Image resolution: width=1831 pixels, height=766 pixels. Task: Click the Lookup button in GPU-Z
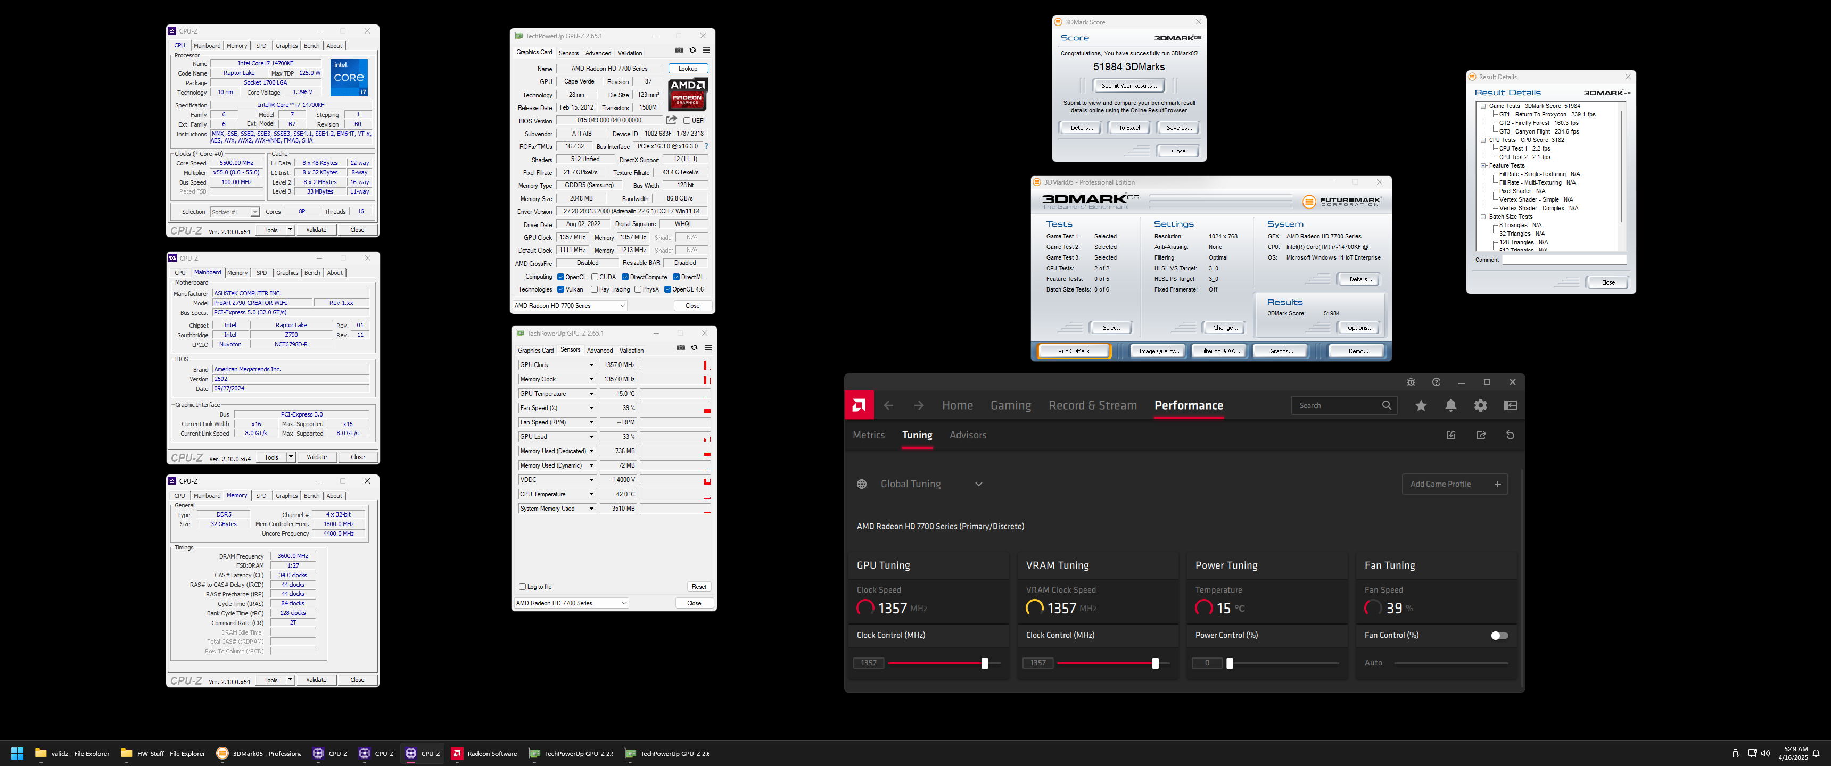tap(688, 68)
